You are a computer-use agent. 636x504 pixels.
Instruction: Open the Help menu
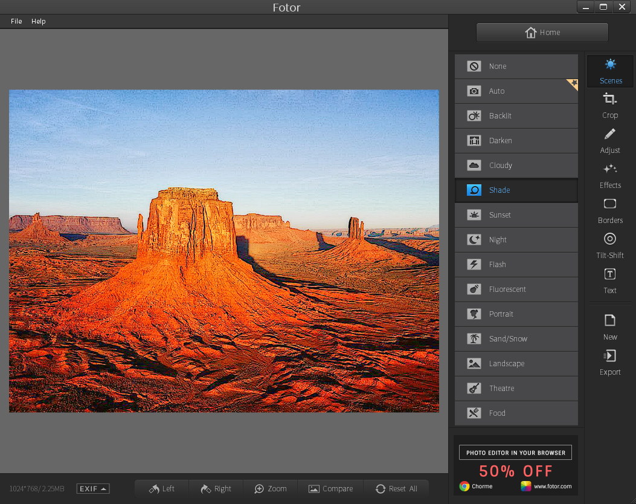click(x=39, y=21)
